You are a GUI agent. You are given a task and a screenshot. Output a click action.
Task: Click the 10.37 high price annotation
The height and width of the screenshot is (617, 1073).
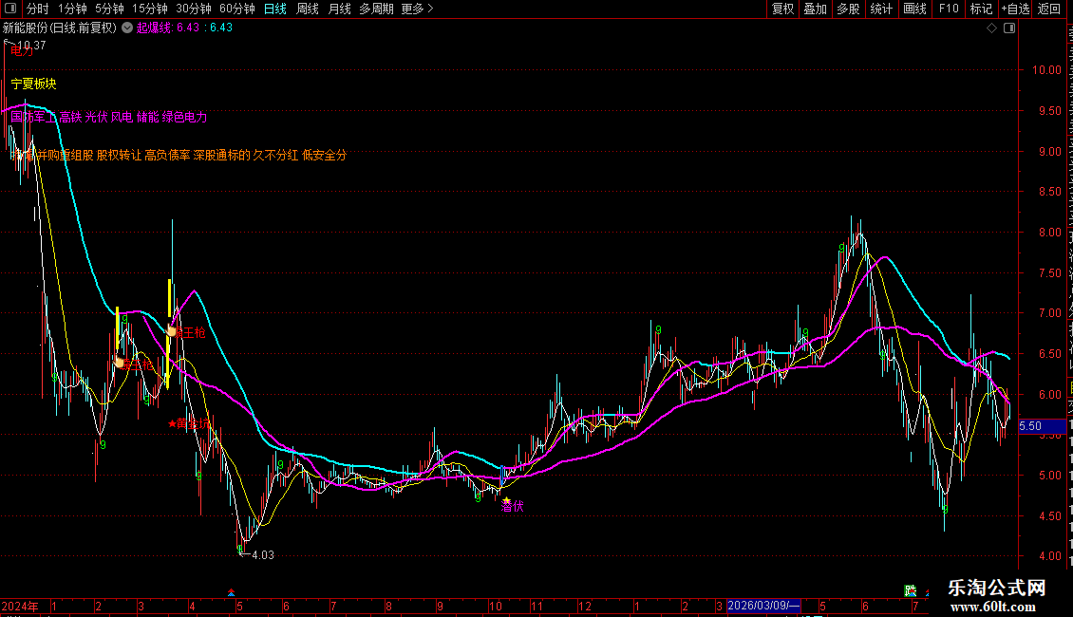[x=31, y=46]
